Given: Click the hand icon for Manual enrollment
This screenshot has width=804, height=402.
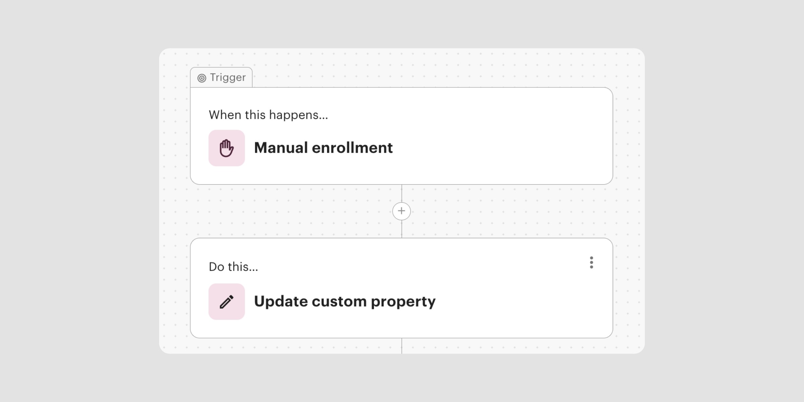Looking at the screenshot, I should 226,148.
